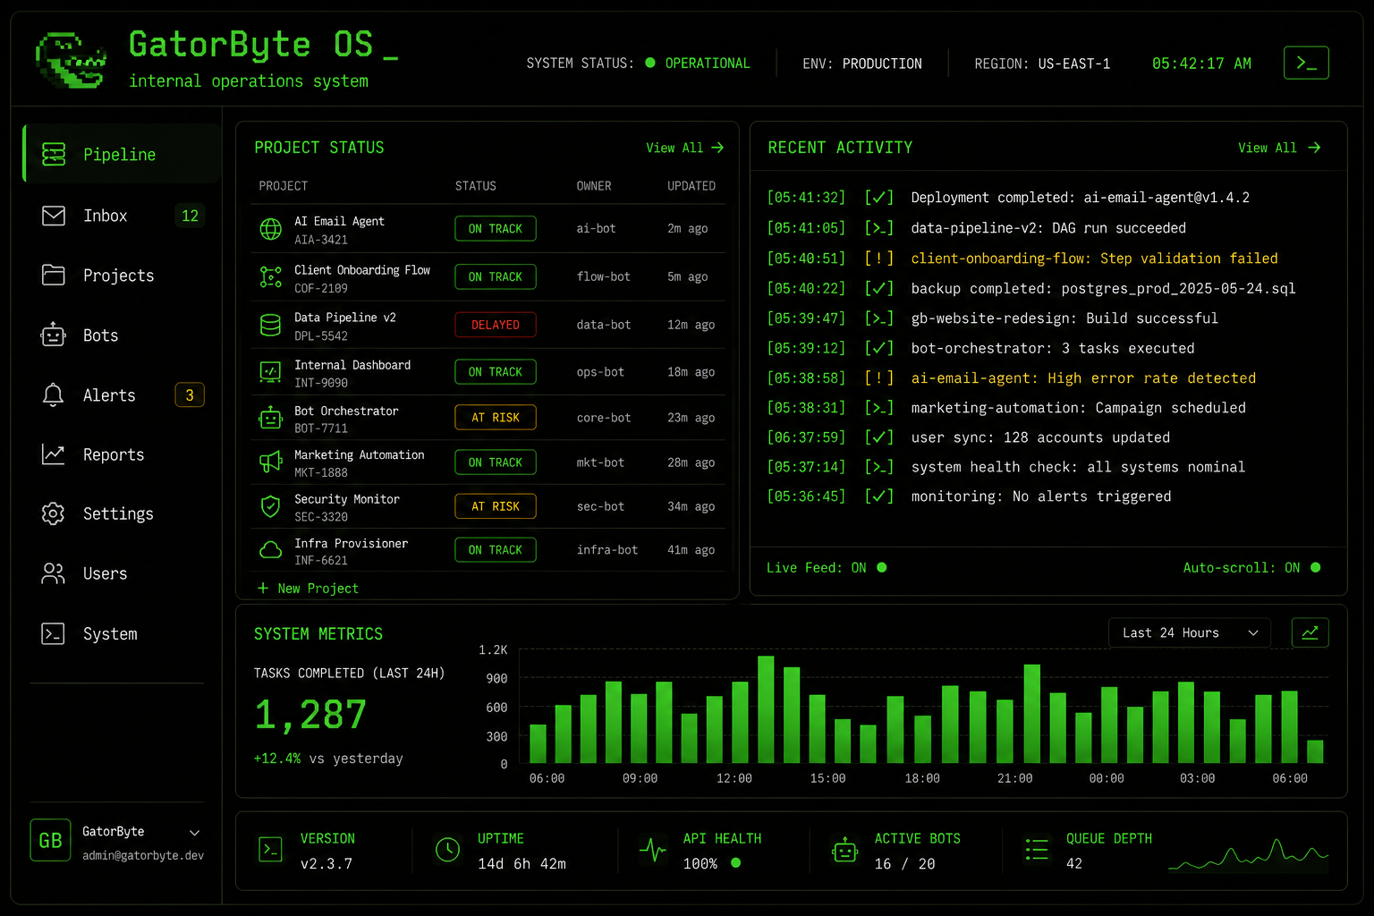Screen dimensions: 1374x916
Task: Open the Bots section
Action: 123,335
